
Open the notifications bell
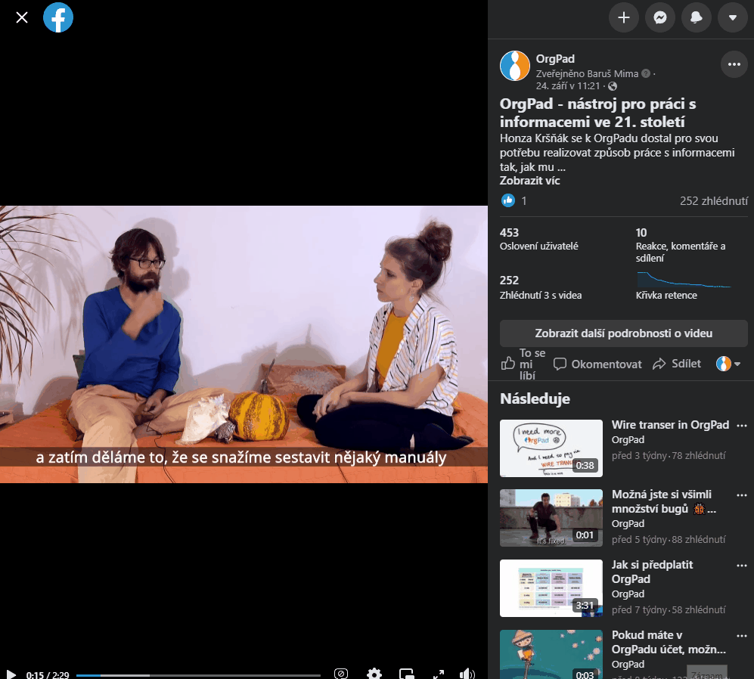tap(697, 17)
